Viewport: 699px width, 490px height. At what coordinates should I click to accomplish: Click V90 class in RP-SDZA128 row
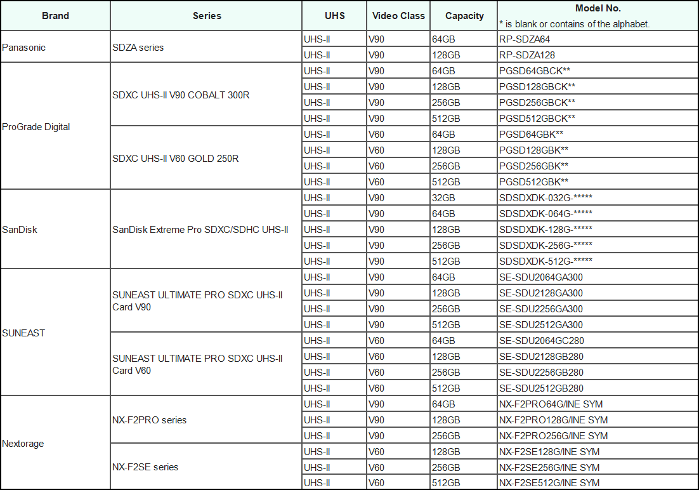398,55
